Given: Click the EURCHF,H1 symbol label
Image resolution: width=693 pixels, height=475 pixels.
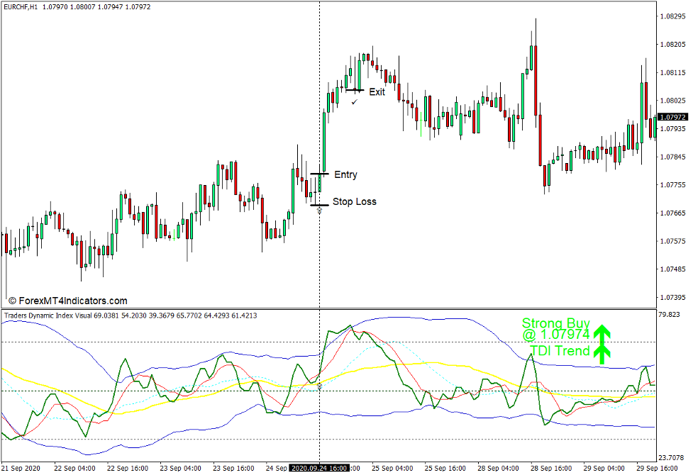Looking at the screenshot, I should (x=21, y=8).
